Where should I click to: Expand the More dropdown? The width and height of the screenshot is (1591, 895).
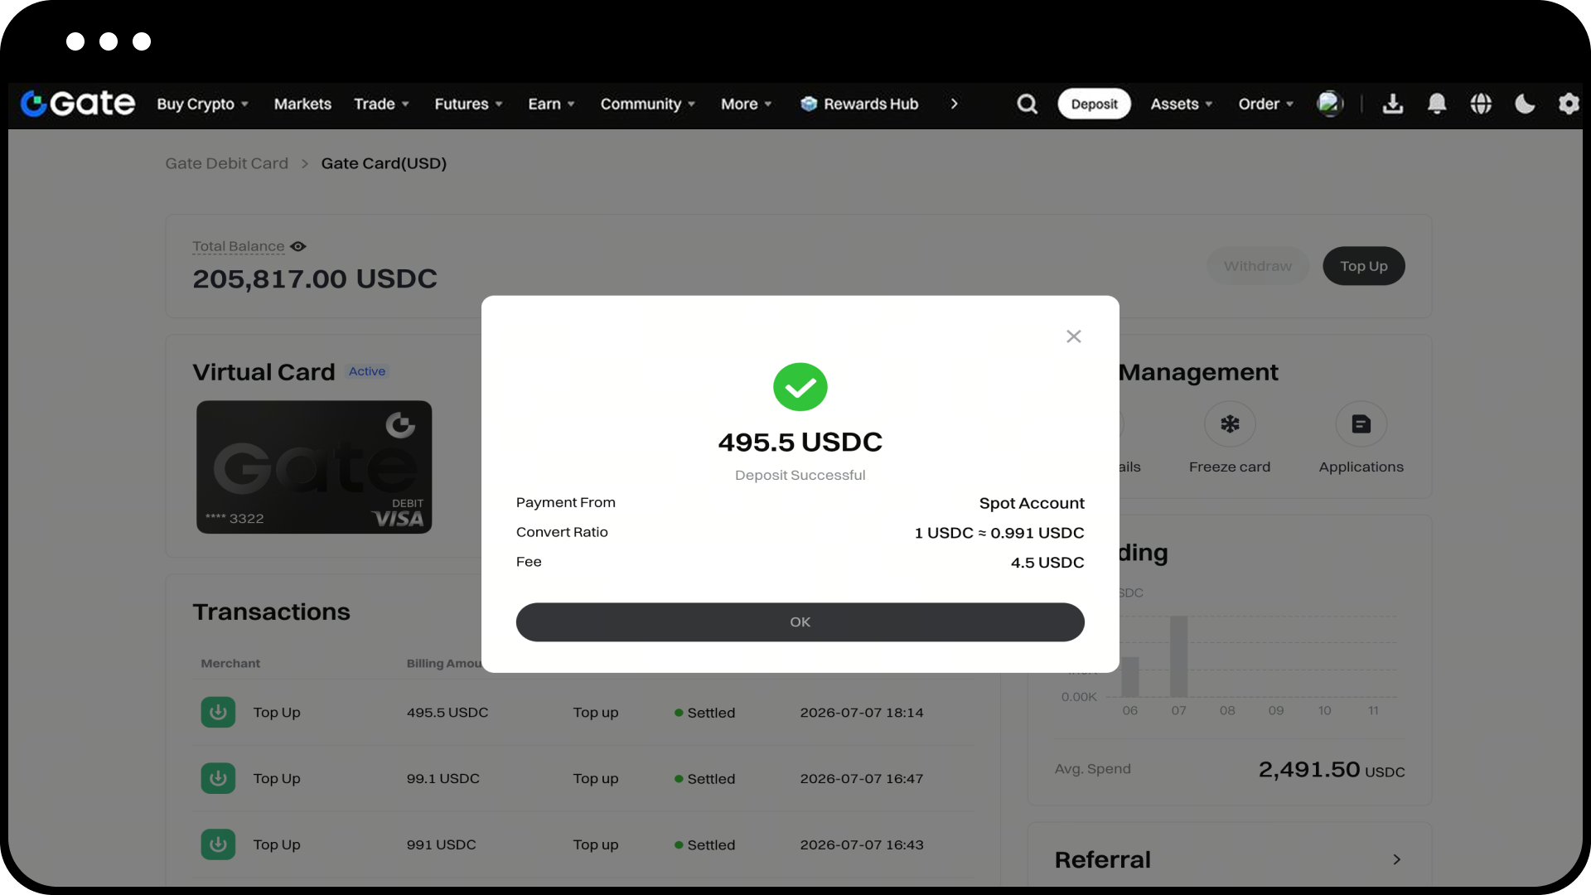tap(746, 104)
